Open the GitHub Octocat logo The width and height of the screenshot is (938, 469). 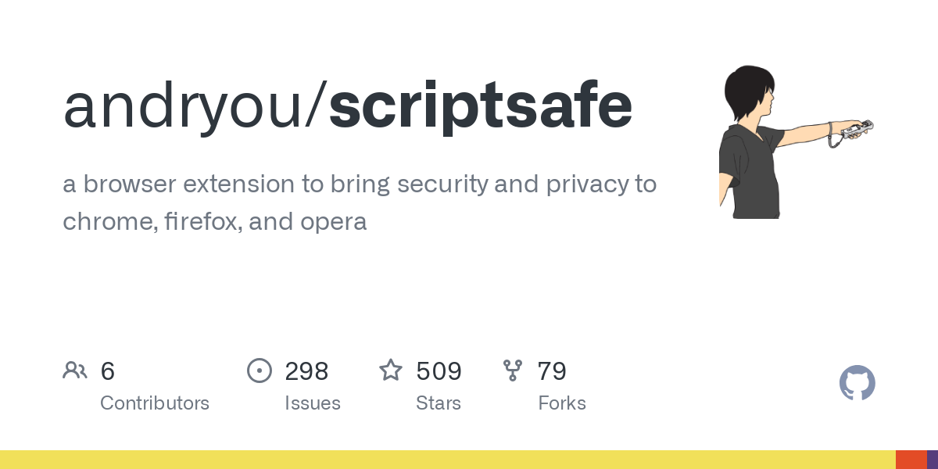pos(857,383)
